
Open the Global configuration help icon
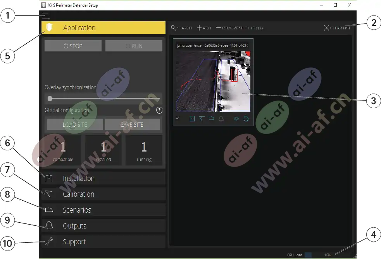point(159,110)
